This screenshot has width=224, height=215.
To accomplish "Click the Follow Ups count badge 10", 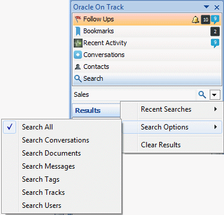I will coord(206,20).
